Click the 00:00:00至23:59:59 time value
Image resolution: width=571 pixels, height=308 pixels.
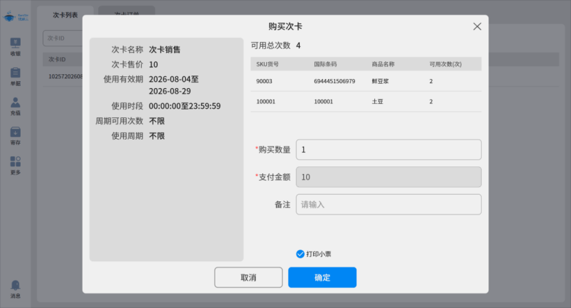point(184,106)
